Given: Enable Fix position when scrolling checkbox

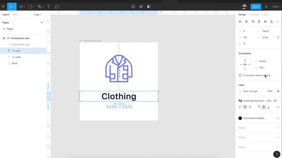Looking at the screenshot, I should (240, 75).
